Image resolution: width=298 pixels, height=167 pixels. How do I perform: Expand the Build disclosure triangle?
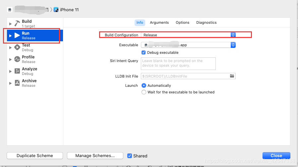11,24
